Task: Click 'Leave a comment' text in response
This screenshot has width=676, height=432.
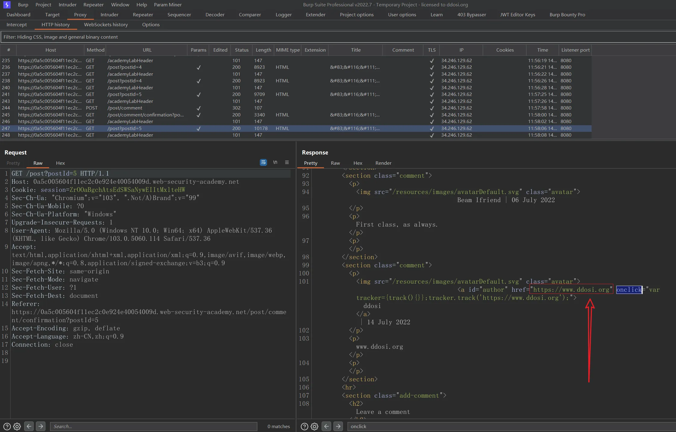Action: 383,412
